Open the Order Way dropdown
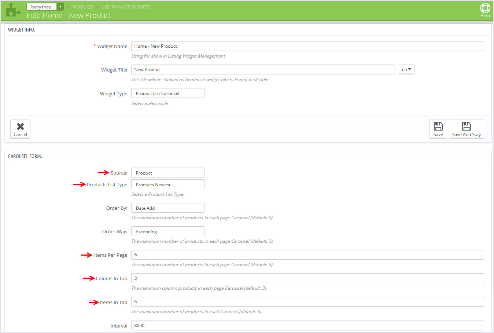Image resolution: width=494 pixels, height=333 pixels. point(167,231)
